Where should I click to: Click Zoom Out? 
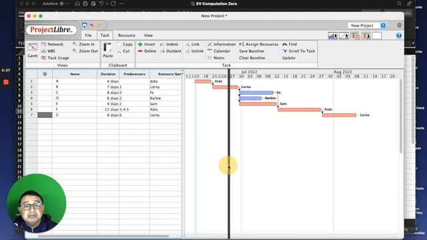click(x=85, y=51)
